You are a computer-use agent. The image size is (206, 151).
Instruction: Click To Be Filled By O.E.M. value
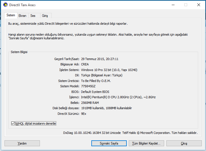(96, 81)
